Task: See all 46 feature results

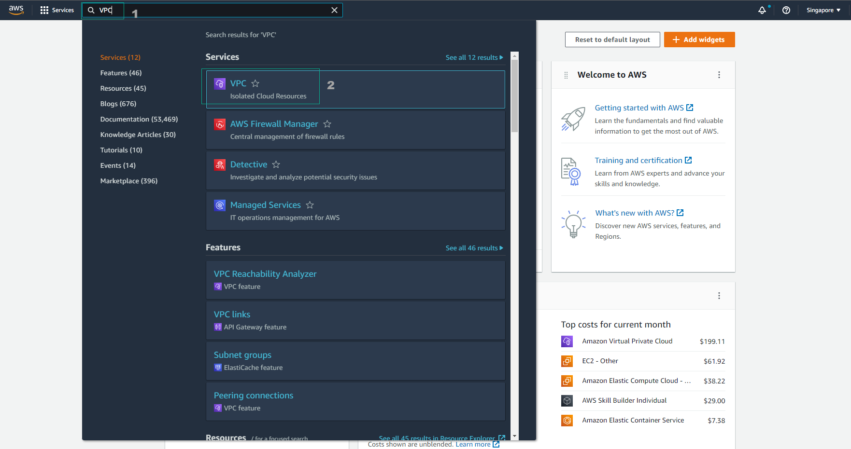Action: click(474, 248)
